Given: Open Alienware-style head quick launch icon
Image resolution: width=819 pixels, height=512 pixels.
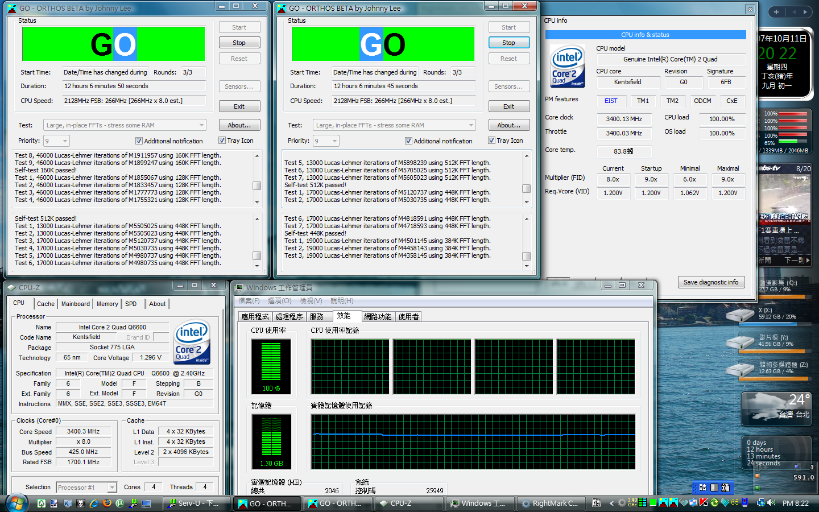Looking at the screenshot, I should click(81, 503).
